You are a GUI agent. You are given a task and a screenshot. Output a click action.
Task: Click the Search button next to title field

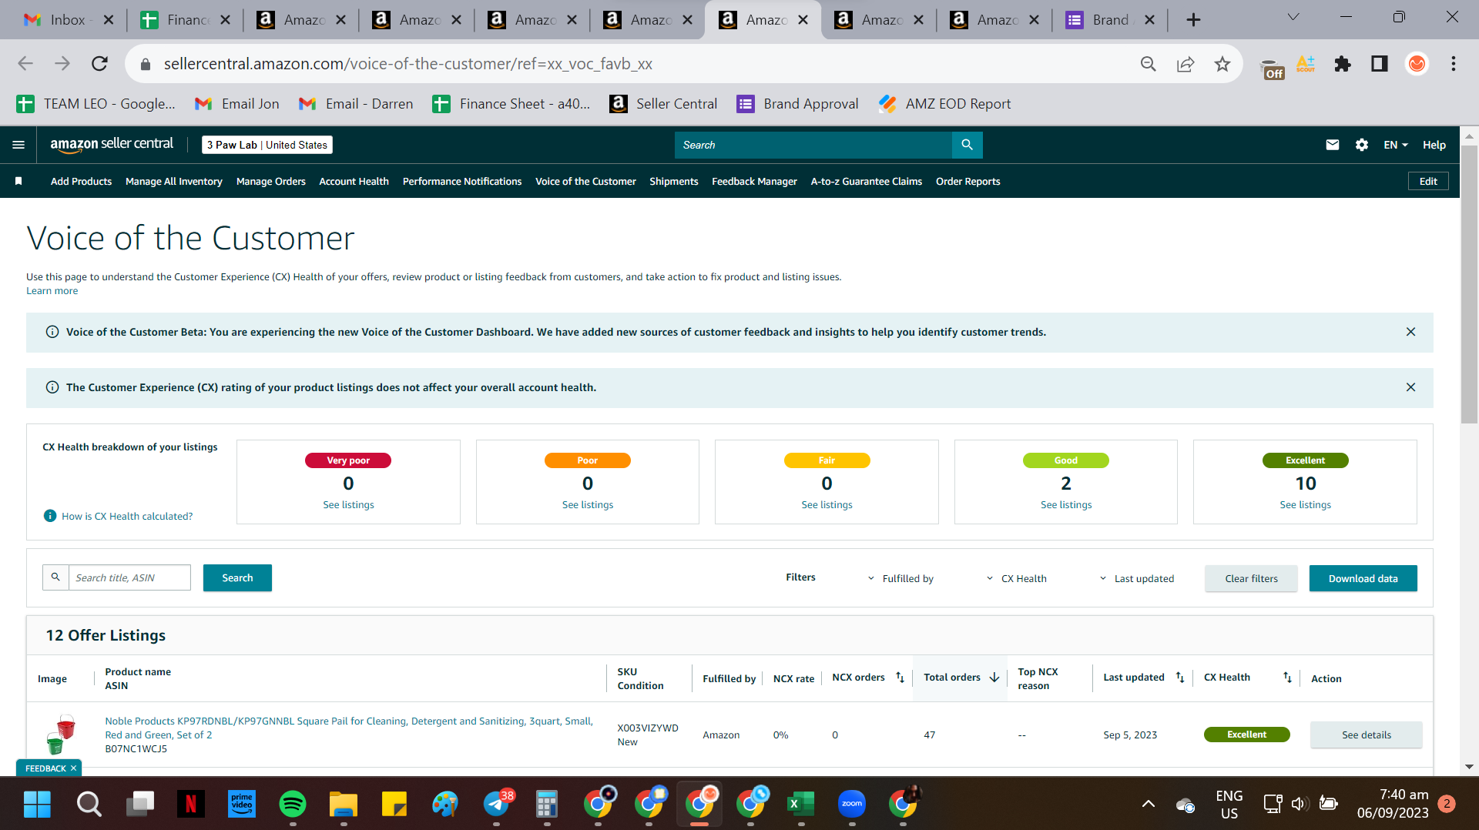point(237,577)
